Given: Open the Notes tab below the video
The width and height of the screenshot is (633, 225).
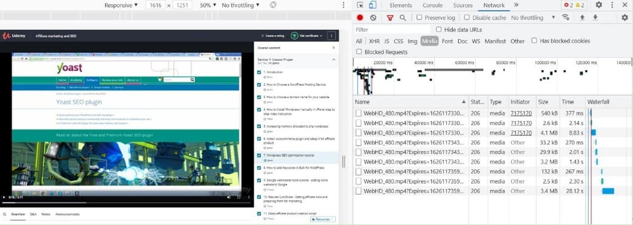Looking at the screenshot, I should (x=46, y=214).
